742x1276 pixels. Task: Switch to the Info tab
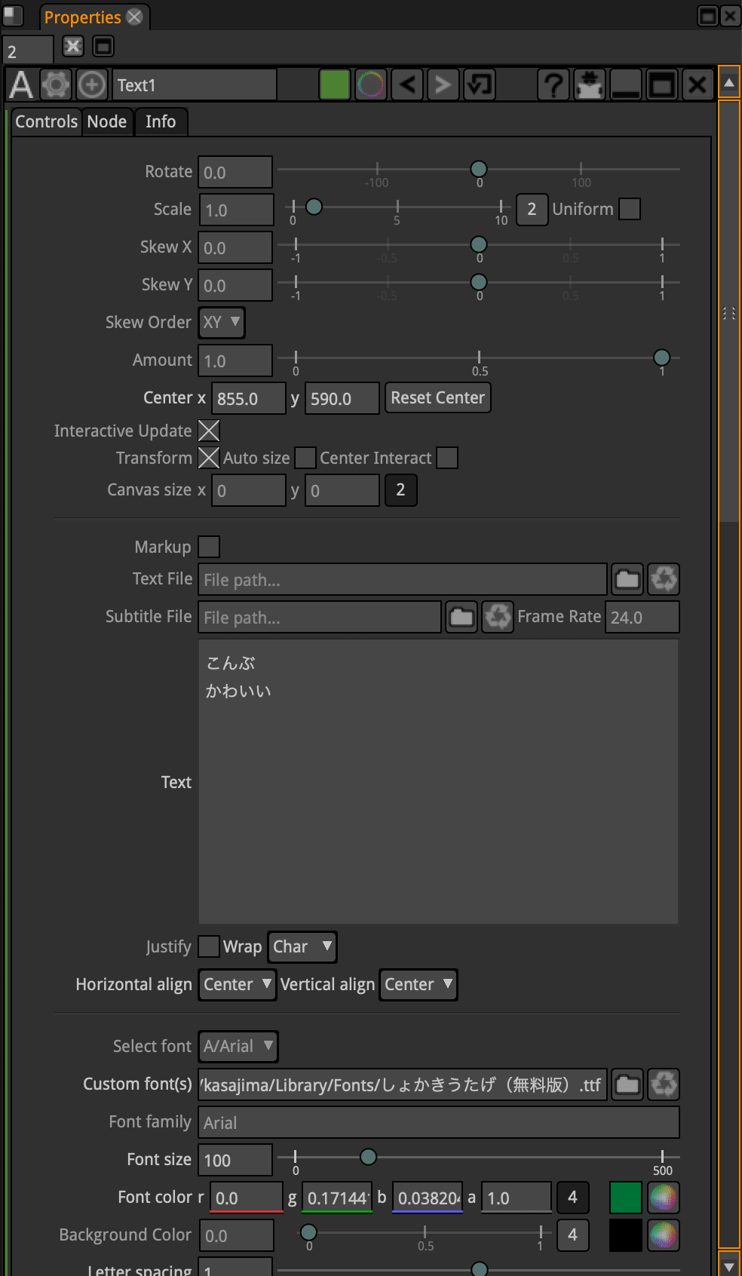pos(161,122)
